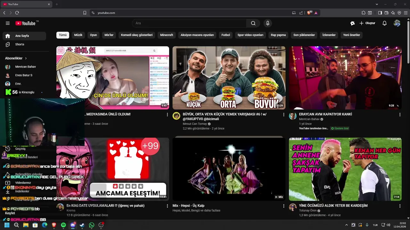Open the Brave Wallet icon
The height and width of the screenshot is (230, 410).
click(x=386, y=13)
